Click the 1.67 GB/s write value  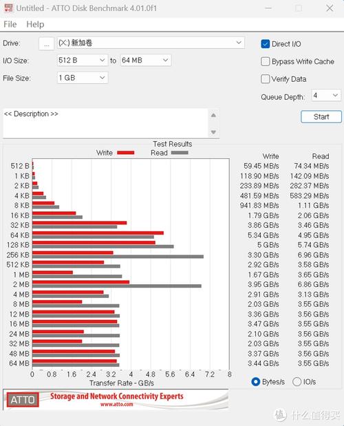click(x=263, y=275)
